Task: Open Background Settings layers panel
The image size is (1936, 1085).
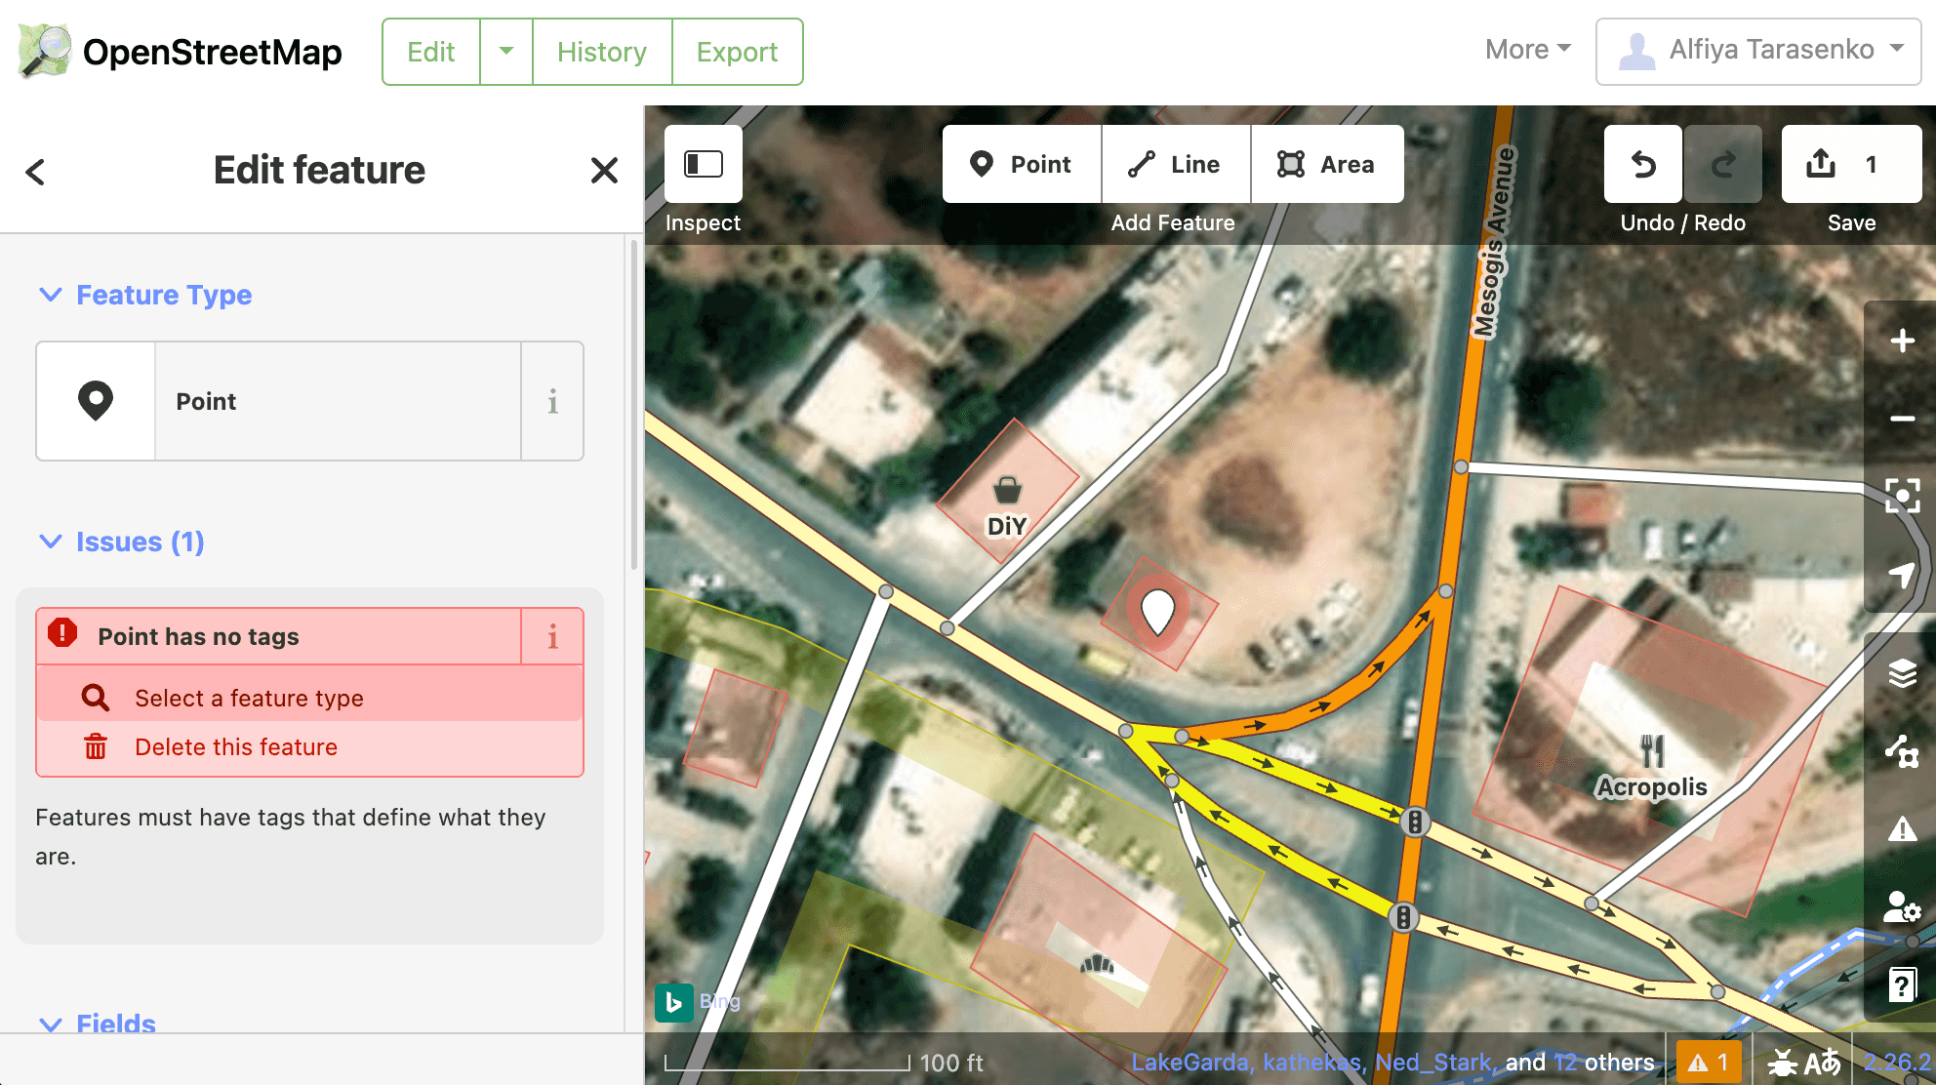Action: pos(1901,673)
